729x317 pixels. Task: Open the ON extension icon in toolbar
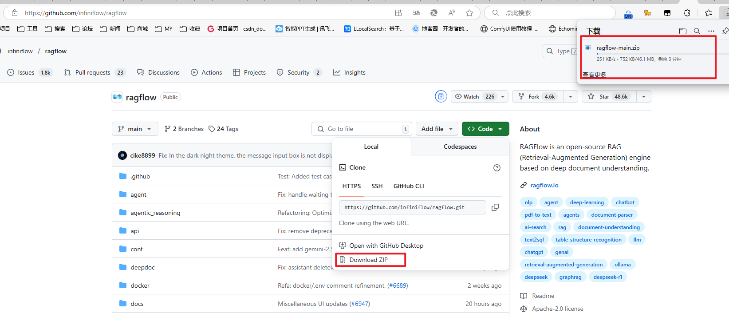[628, 14]
